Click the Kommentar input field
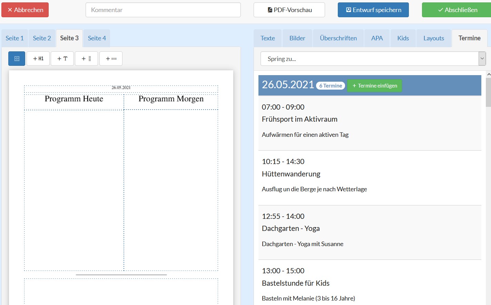491x305 pixels. pyautogui.click(x=163, y=10)
